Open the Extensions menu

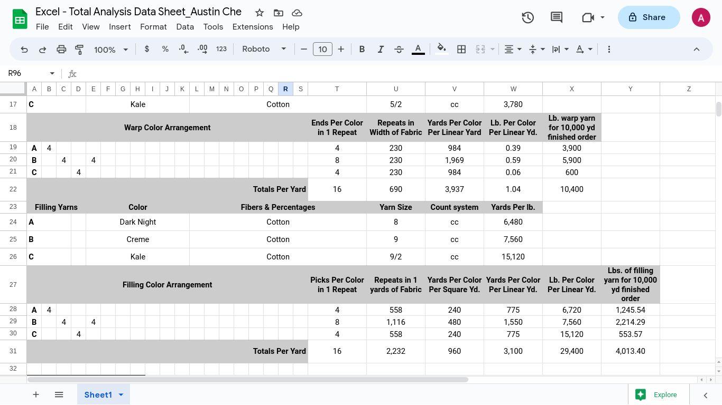click(253, 27)
